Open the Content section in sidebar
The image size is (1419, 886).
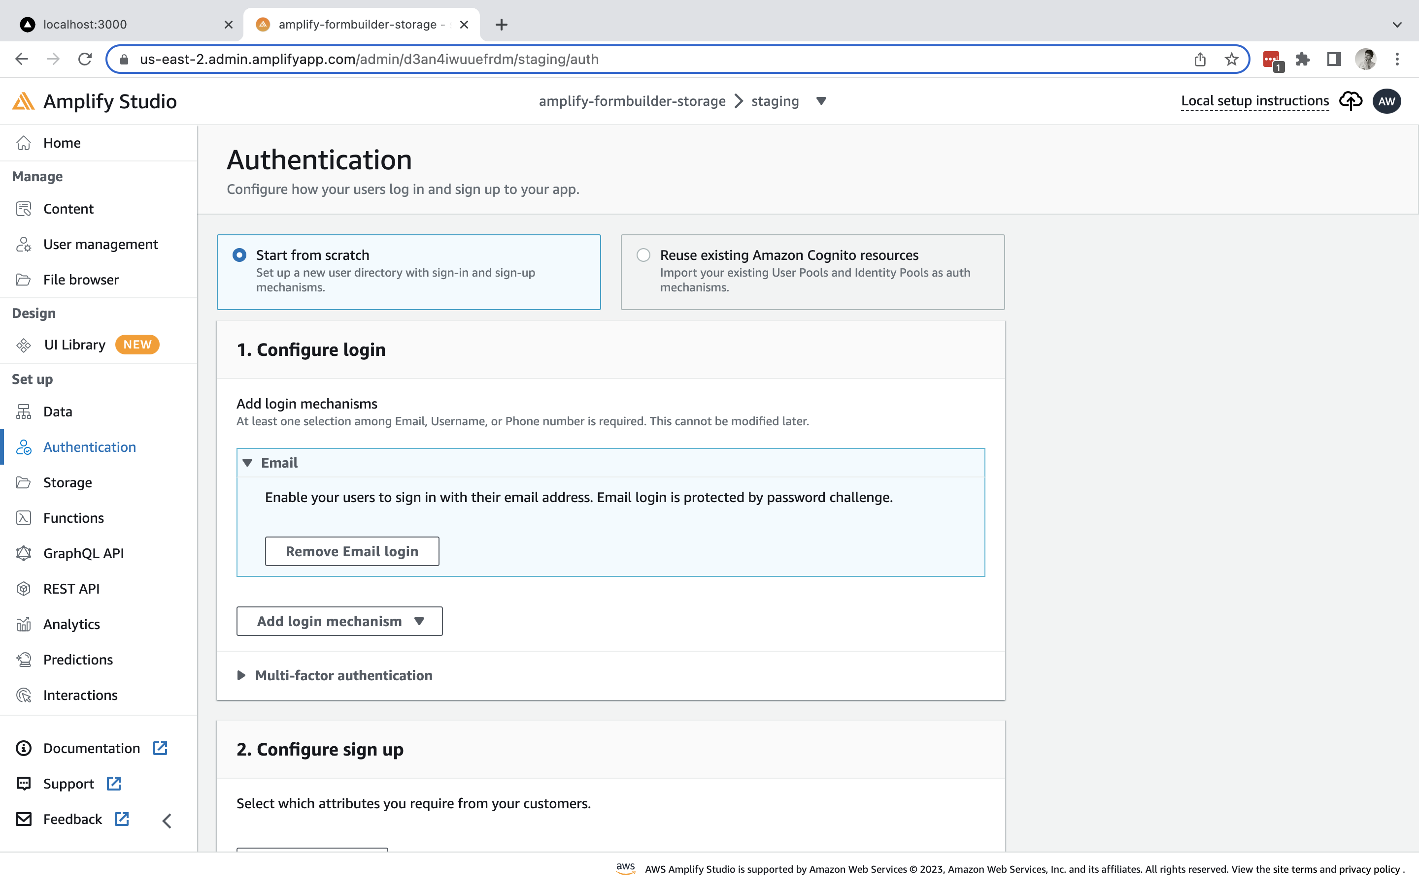[x=68, y=209]
